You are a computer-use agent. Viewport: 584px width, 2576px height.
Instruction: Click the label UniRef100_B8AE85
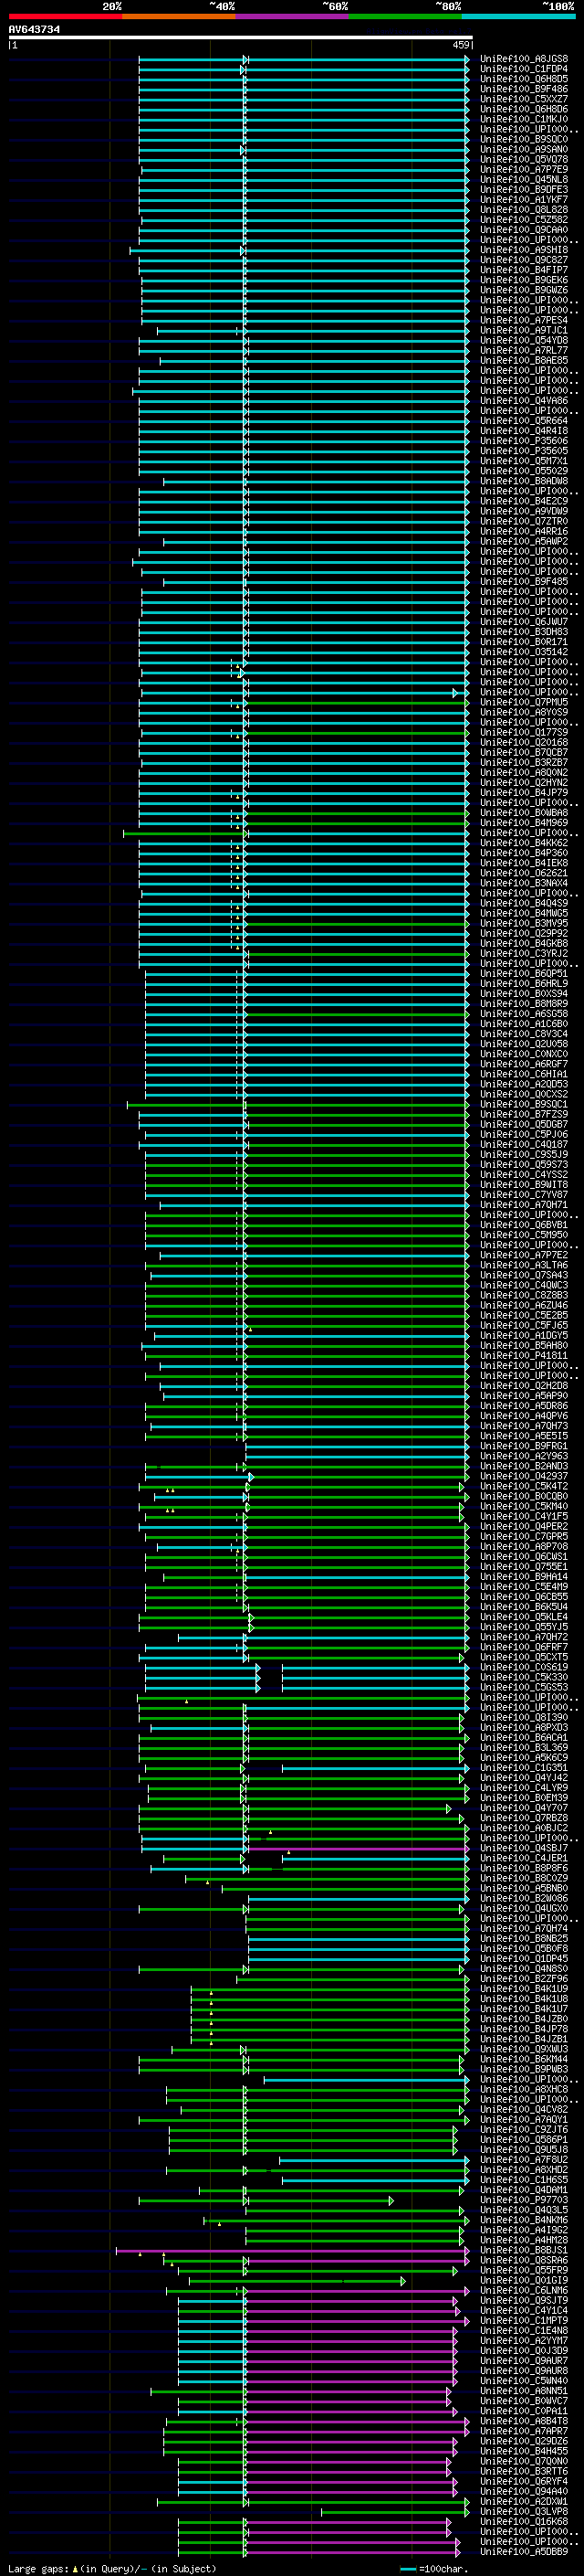(x=524, y=360)
